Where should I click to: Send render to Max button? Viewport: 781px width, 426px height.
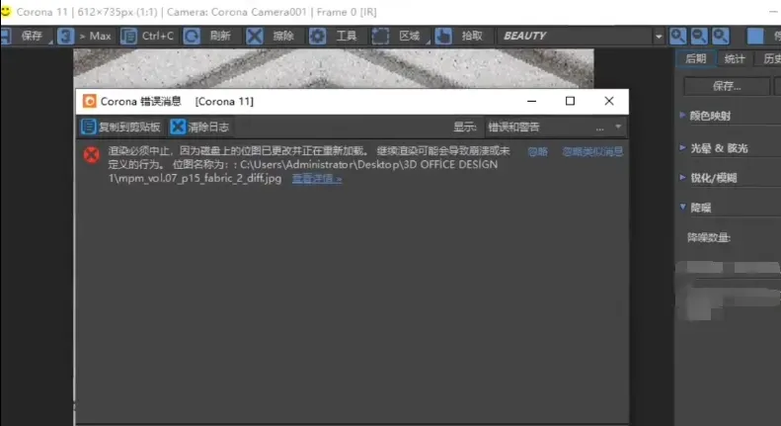pos(84,36)
